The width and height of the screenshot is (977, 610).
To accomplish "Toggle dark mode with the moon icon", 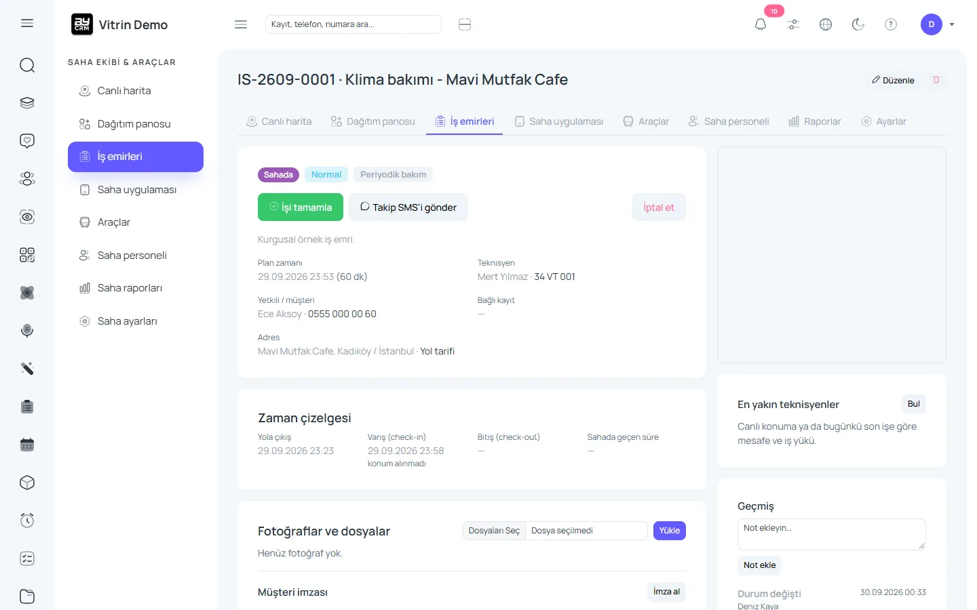I will [x=858, y=24].
